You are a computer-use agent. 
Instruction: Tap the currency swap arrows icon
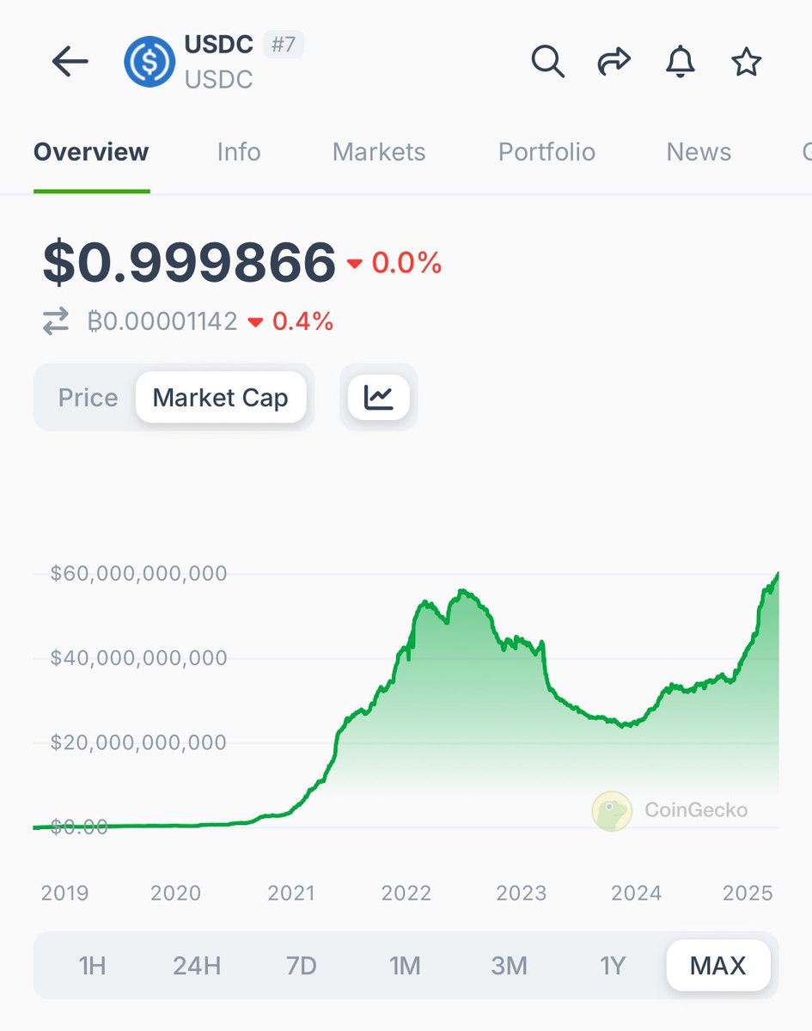coord(54,320)
